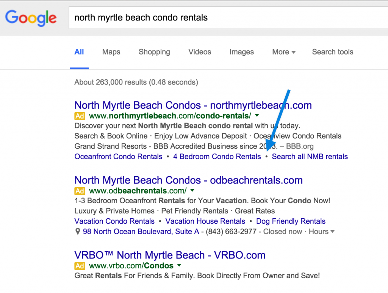Open the Dog Friendly Rentals link
The height and width of the screenshot is (293, 388).
click(x=291, y=221)
